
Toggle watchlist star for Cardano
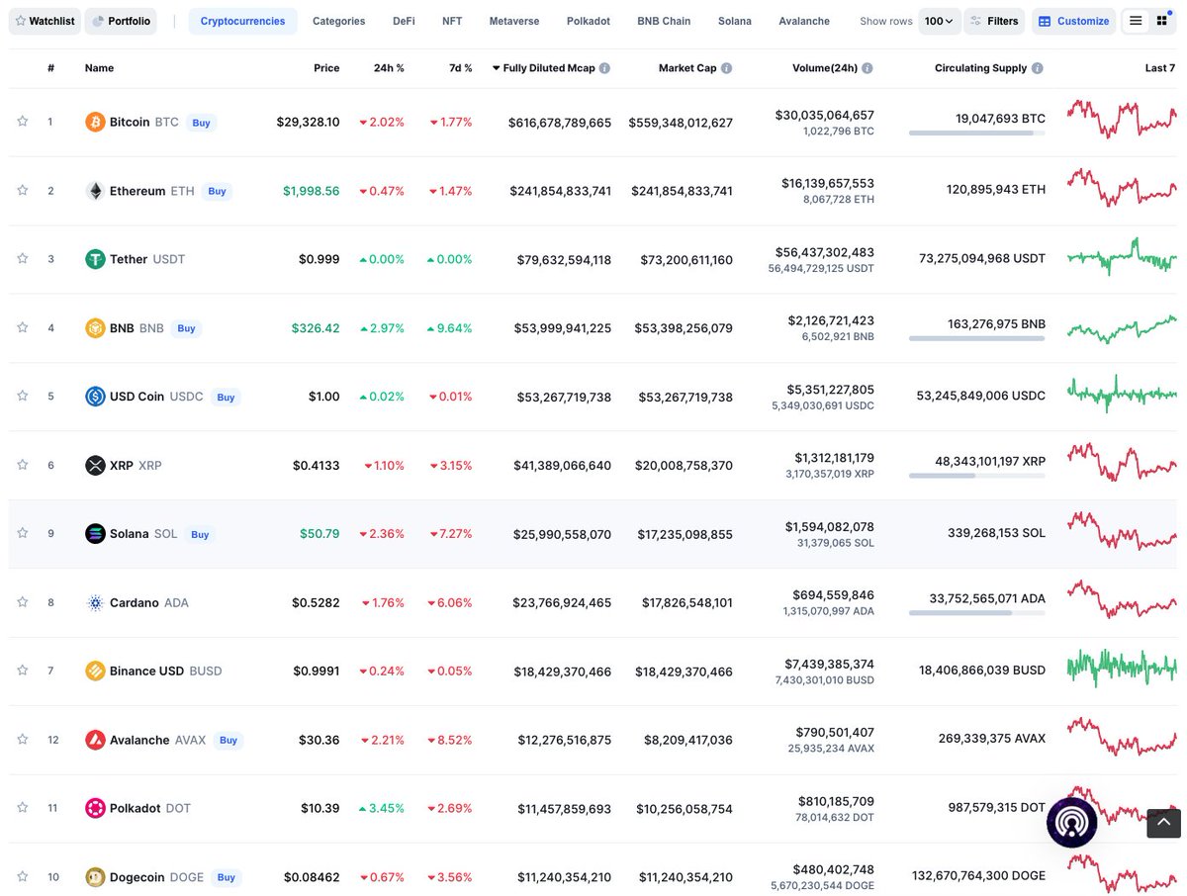click(22, 601)
